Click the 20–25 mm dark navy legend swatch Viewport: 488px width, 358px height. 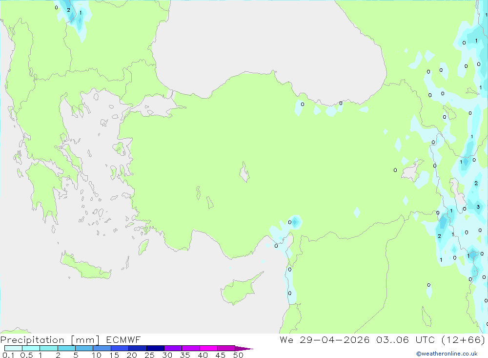point(138,348)
